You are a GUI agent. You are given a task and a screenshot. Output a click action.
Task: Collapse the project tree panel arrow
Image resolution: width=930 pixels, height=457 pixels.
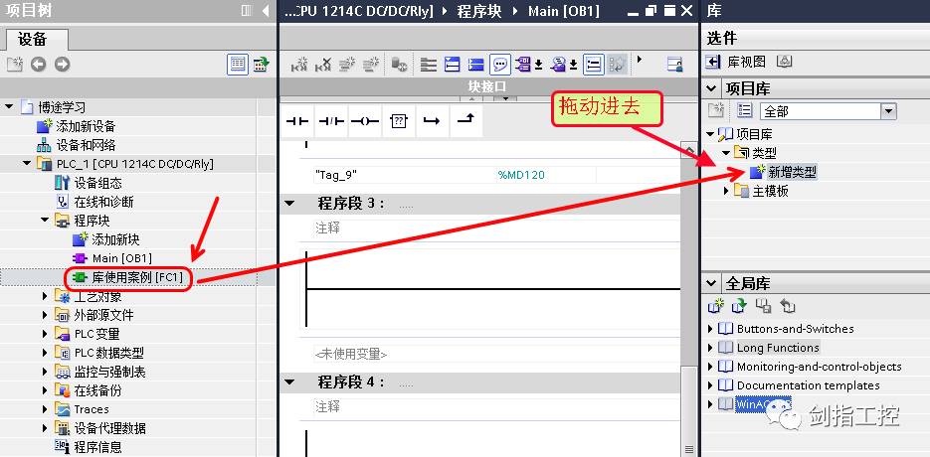[266, 11]
